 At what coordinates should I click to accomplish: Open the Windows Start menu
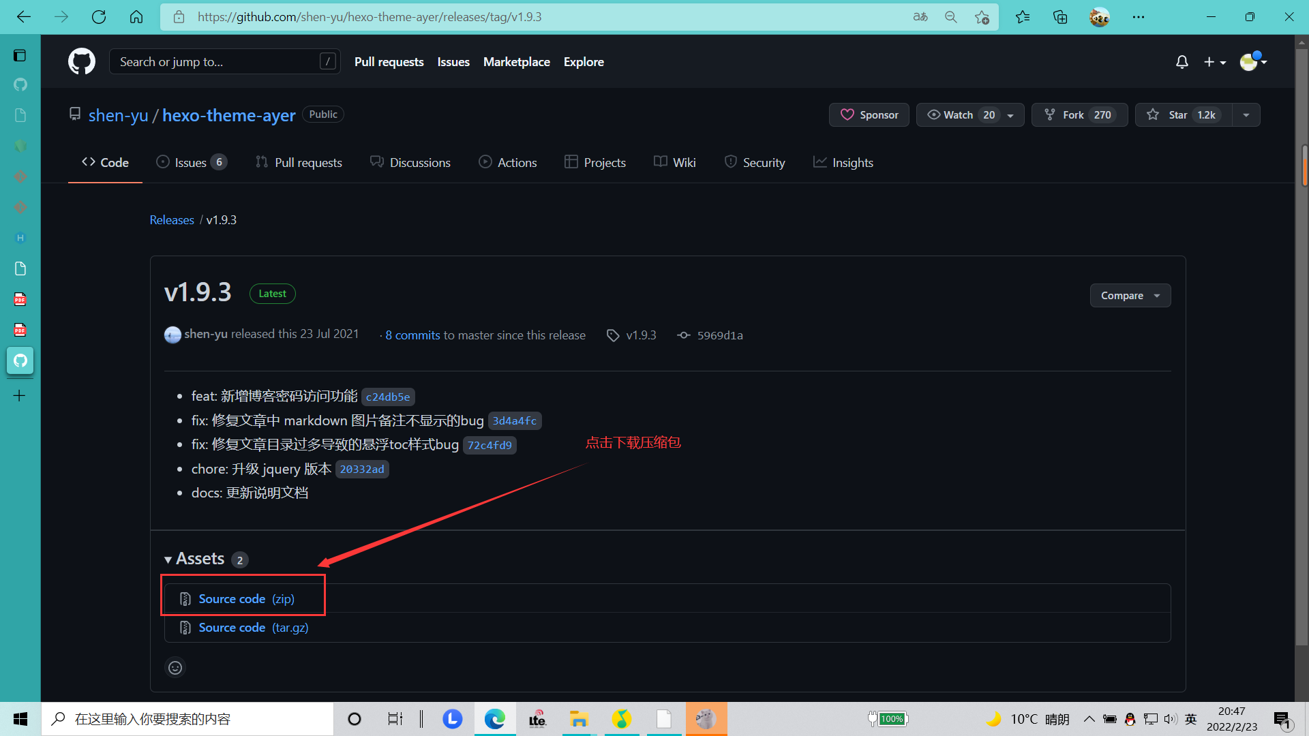[x=20, y=719]
